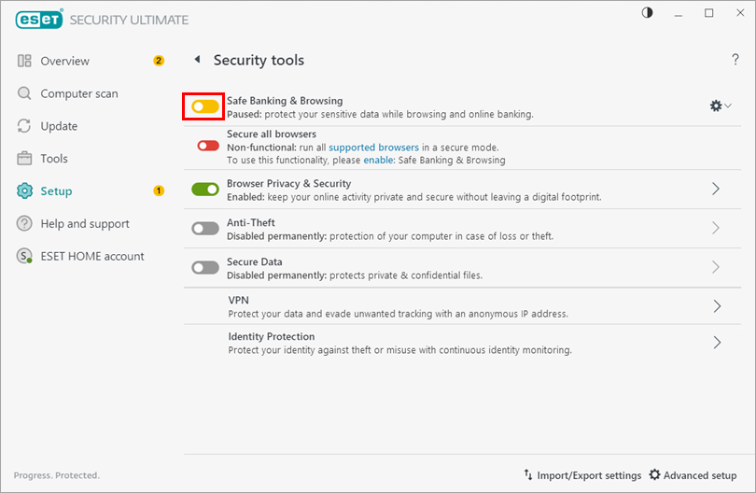
Task: Open Safe Banking gear settings dropdown
Action: pyautogui.click(x=721, y=106)
